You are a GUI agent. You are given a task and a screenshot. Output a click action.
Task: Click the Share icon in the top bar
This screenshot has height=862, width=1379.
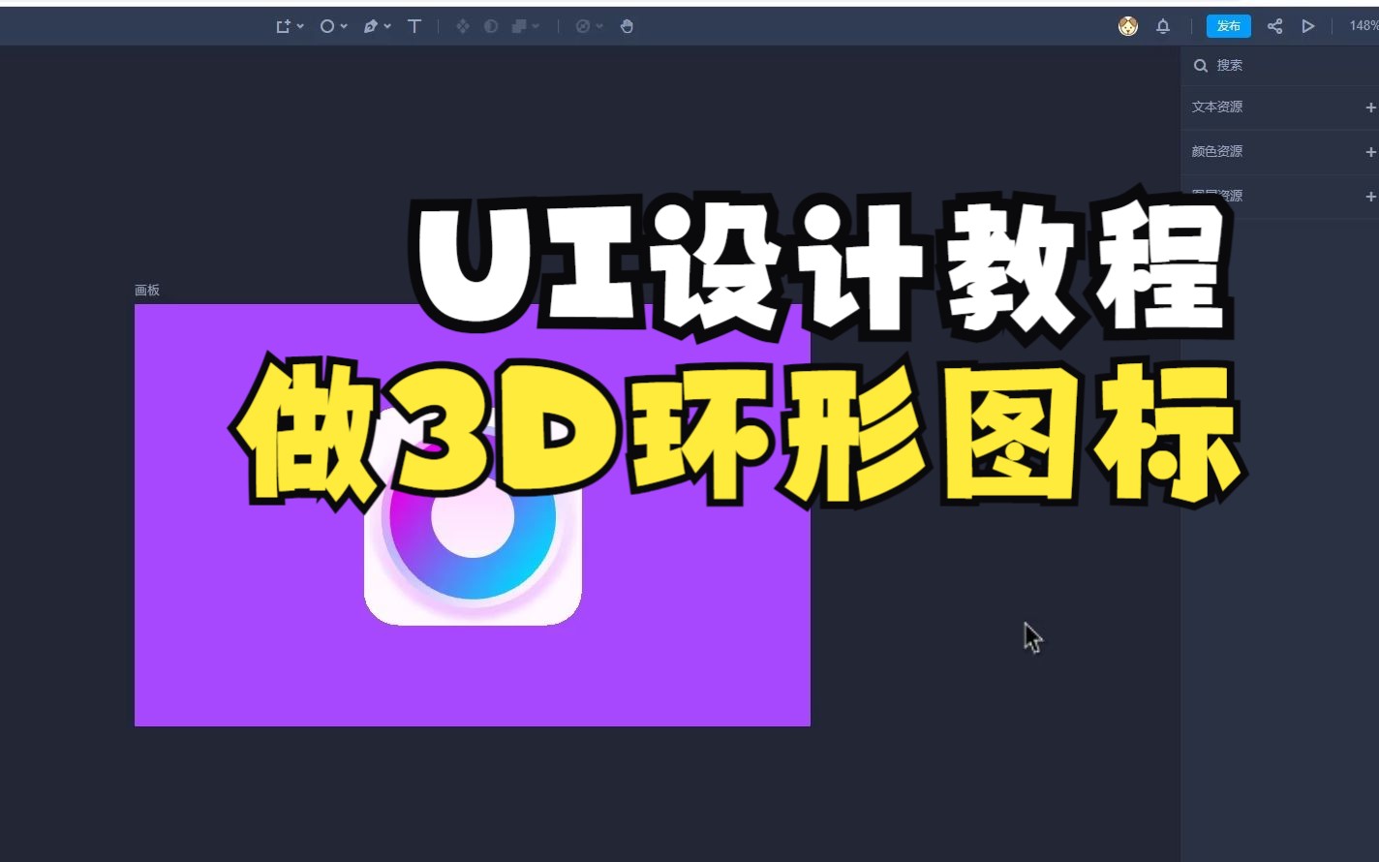[1274, 26]
